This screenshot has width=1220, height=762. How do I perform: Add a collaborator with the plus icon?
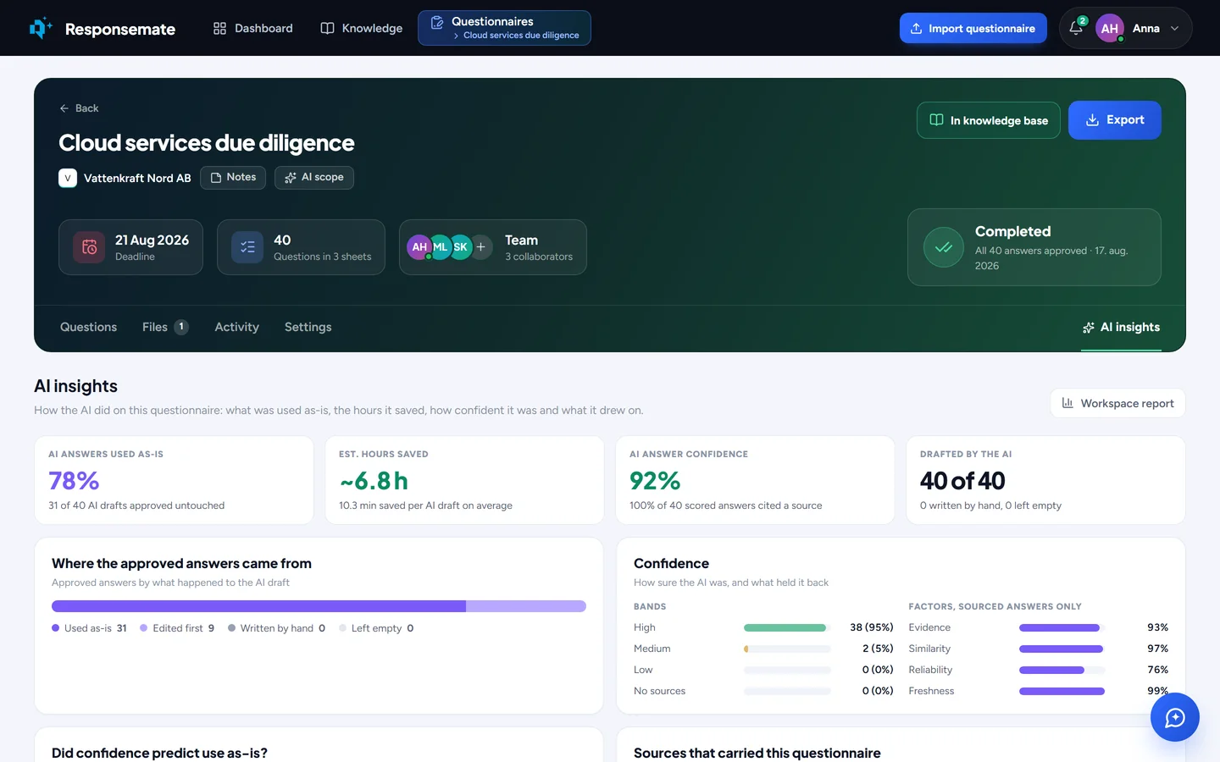point(480,247)
